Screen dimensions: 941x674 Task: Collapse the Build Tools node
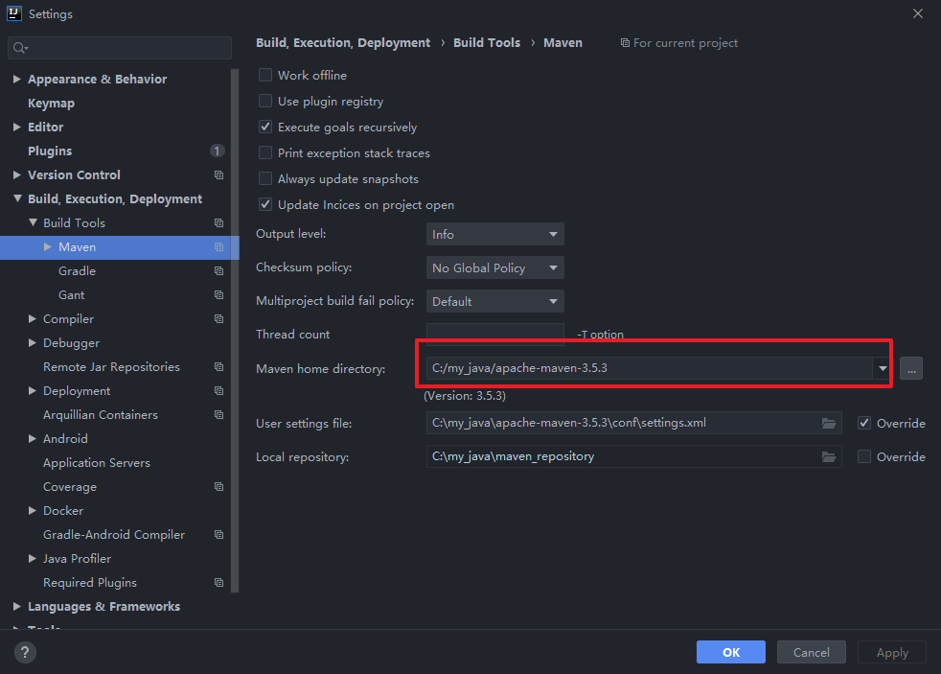33,222
